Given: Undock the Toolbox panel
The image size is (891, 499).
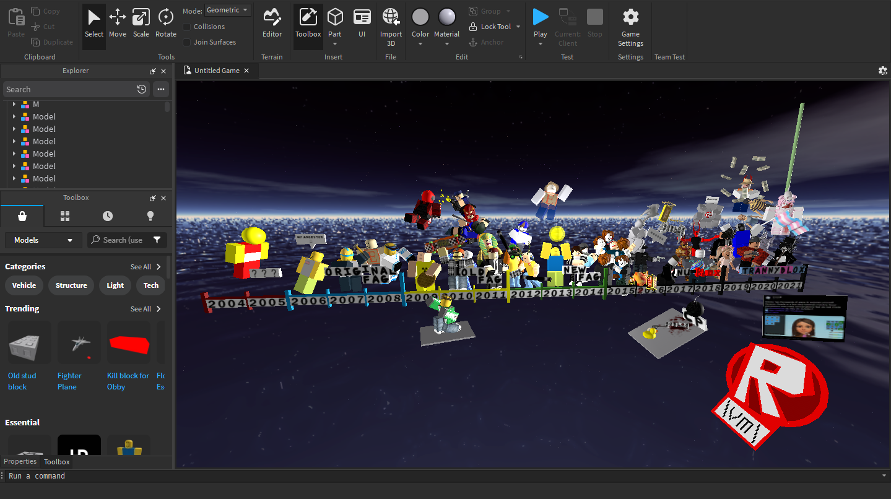Looking at the screenshot, I should pos(153,198).
